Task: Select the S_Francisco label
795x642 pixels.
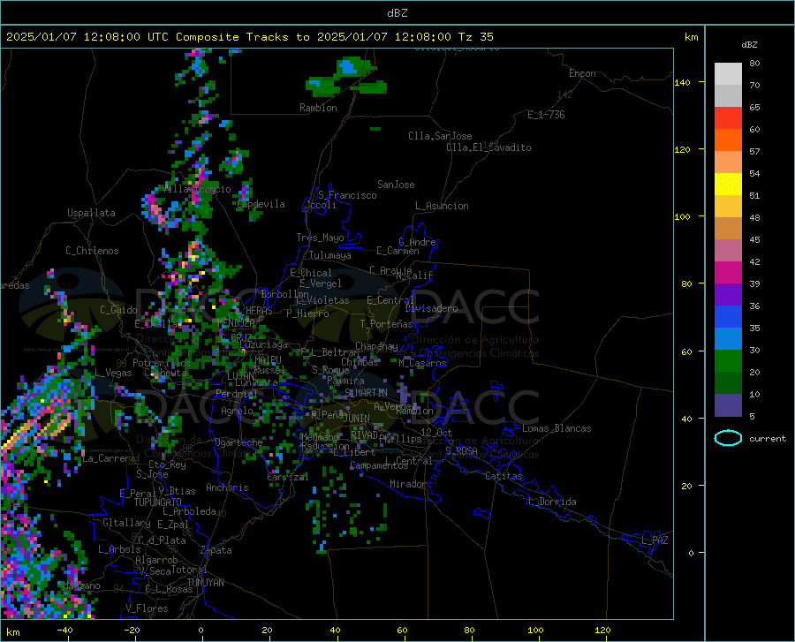Action: (347, 195)
